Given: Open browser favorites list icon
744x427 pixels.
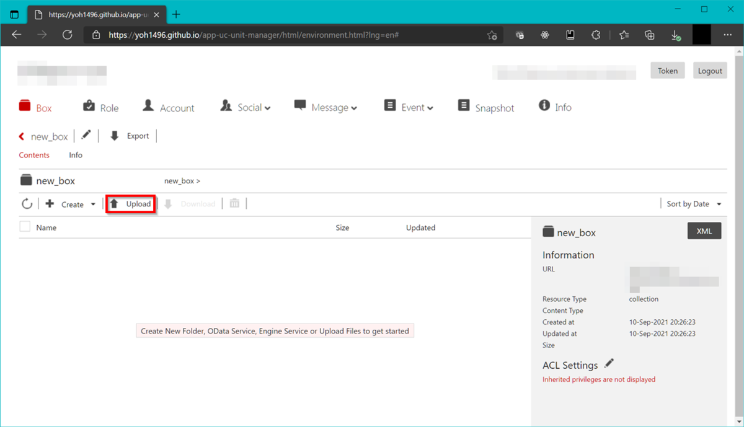Looking at the screenshot, I should [624, 35].
